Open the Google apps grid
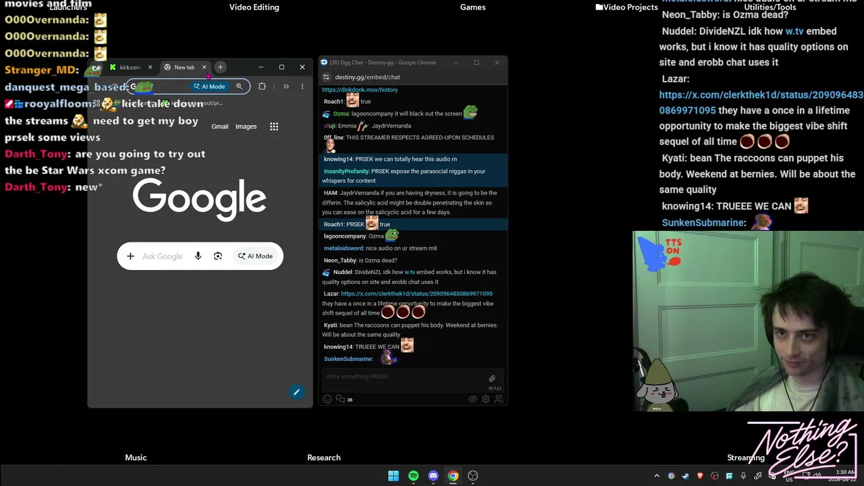Viewport: 864px width, 486px height. (274, 126)
